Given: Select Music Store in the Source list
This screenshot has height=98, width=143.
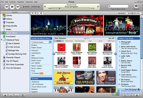Looking at the screenshot, I should [x=15, y=33].
